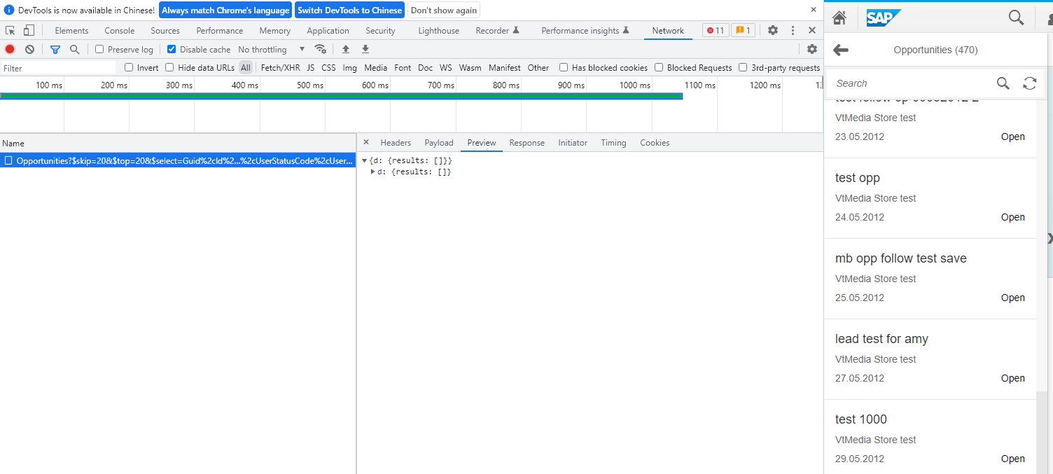
Task: Open the 'test opp' opportunity
Action: (x=930, y=198)
